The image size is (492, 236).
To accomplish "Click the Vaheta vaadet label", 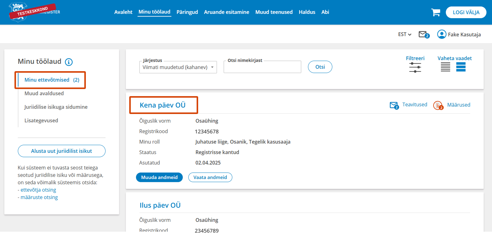I will (454, 58).
